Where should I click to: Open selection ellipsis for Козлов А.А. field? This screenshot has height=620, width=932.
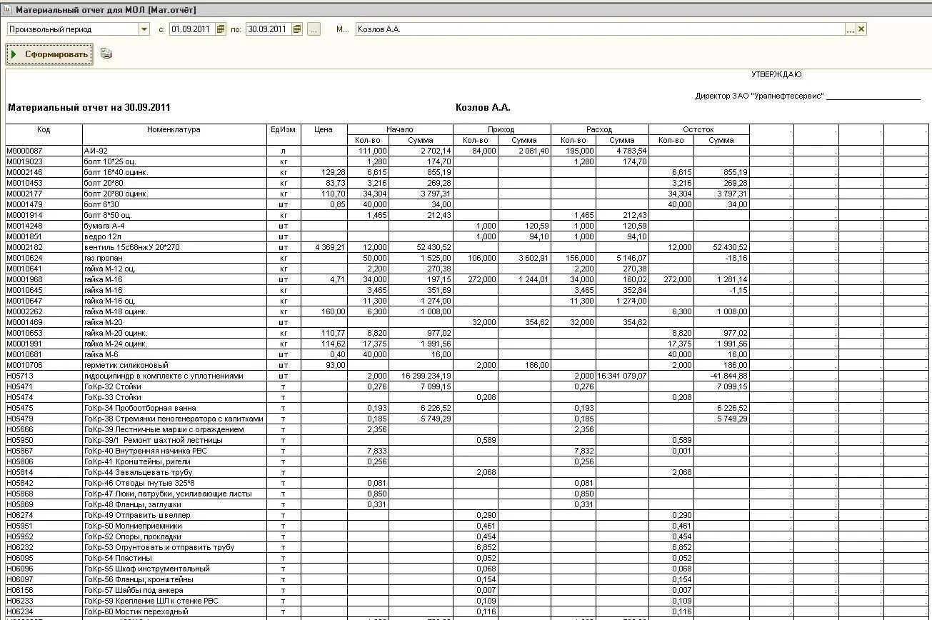850,29
